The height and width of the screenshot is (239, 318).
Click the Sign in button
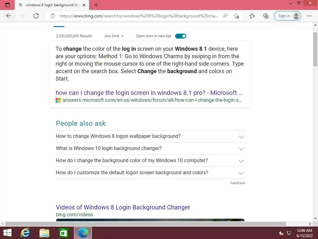287,16
